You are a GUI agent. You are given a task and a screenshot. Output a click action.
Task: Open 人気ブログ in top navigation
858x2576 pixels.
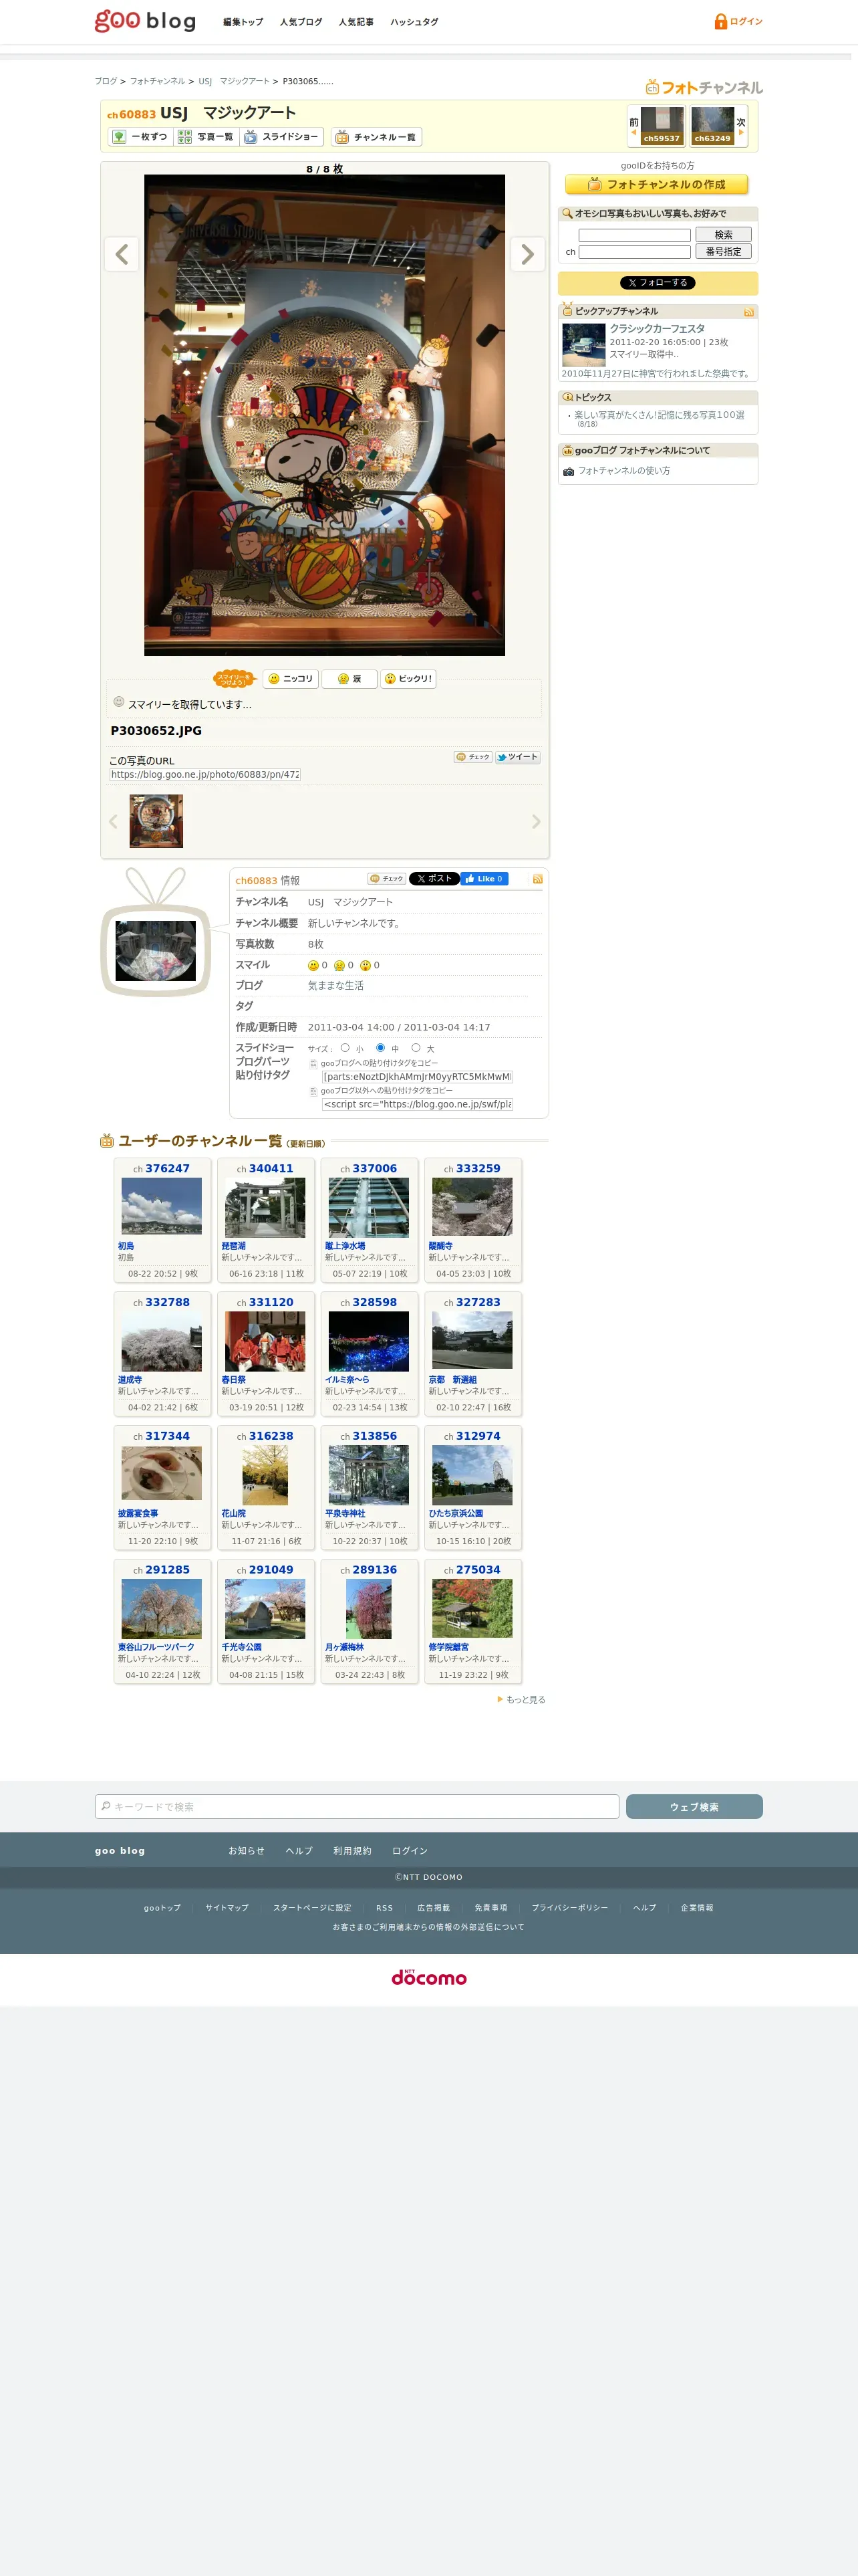[301, 22]
